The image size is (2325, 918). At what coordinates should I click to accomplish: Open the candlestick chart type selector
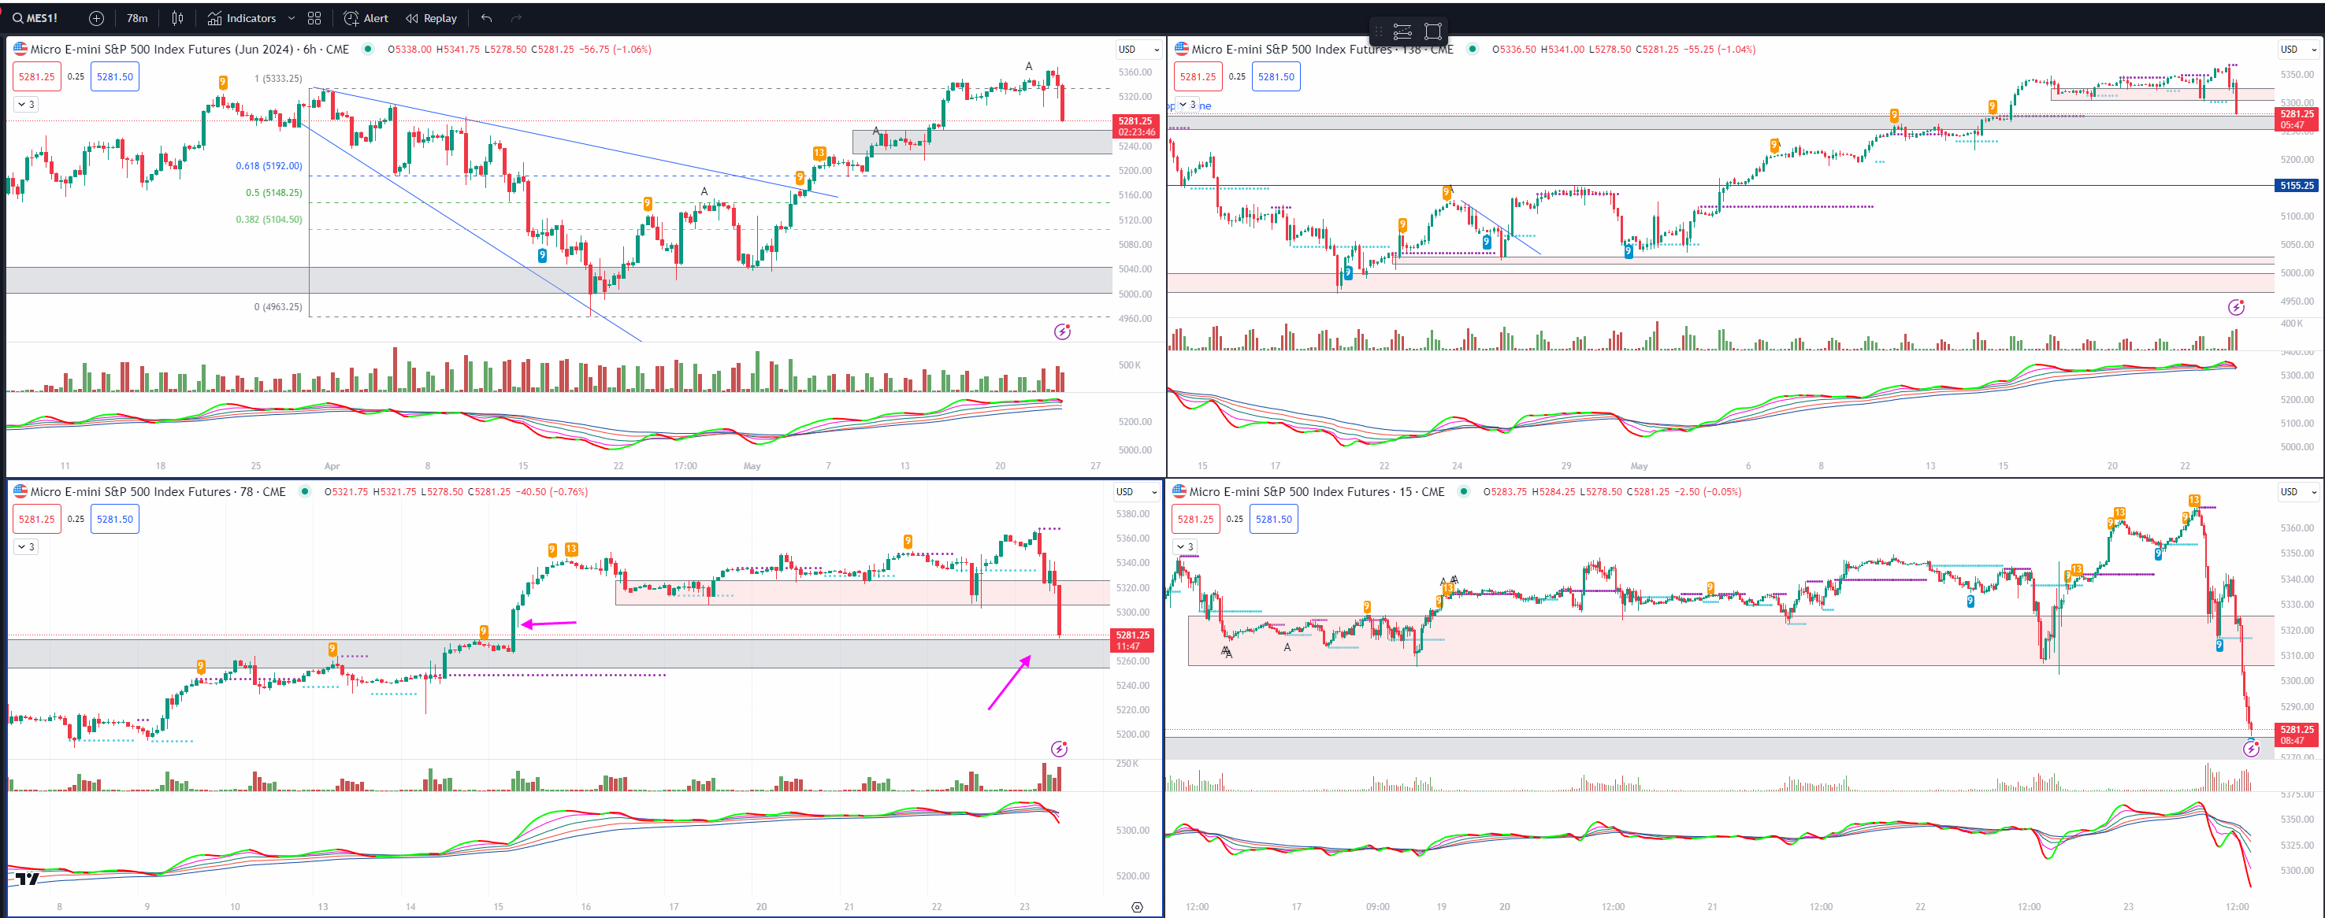pos(178,18)
